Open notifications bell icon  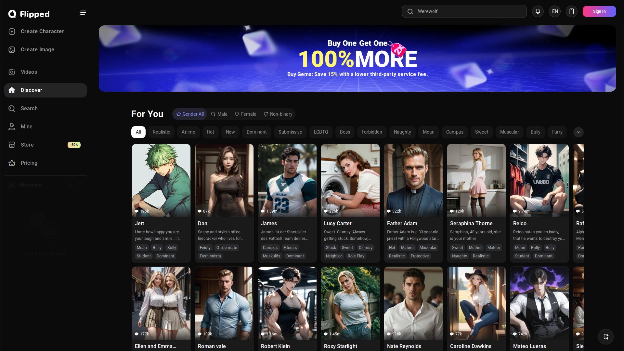tap(538, 11)
